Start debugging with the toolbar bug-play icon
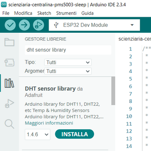This screenshot has height=151, width=151. [39, 25]
